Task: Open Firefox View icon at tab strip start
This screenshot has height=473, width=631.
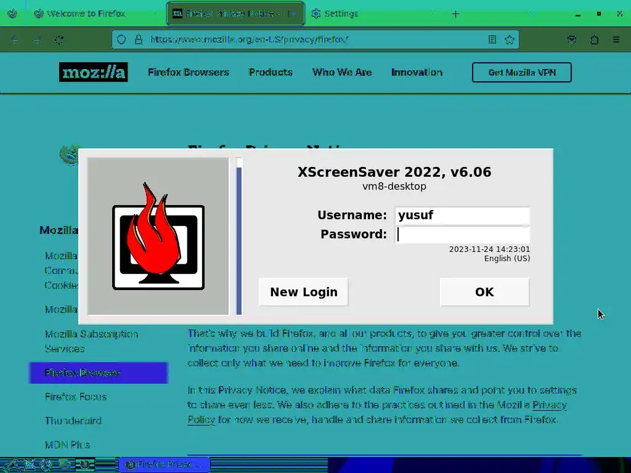Action: pos(12,14)
